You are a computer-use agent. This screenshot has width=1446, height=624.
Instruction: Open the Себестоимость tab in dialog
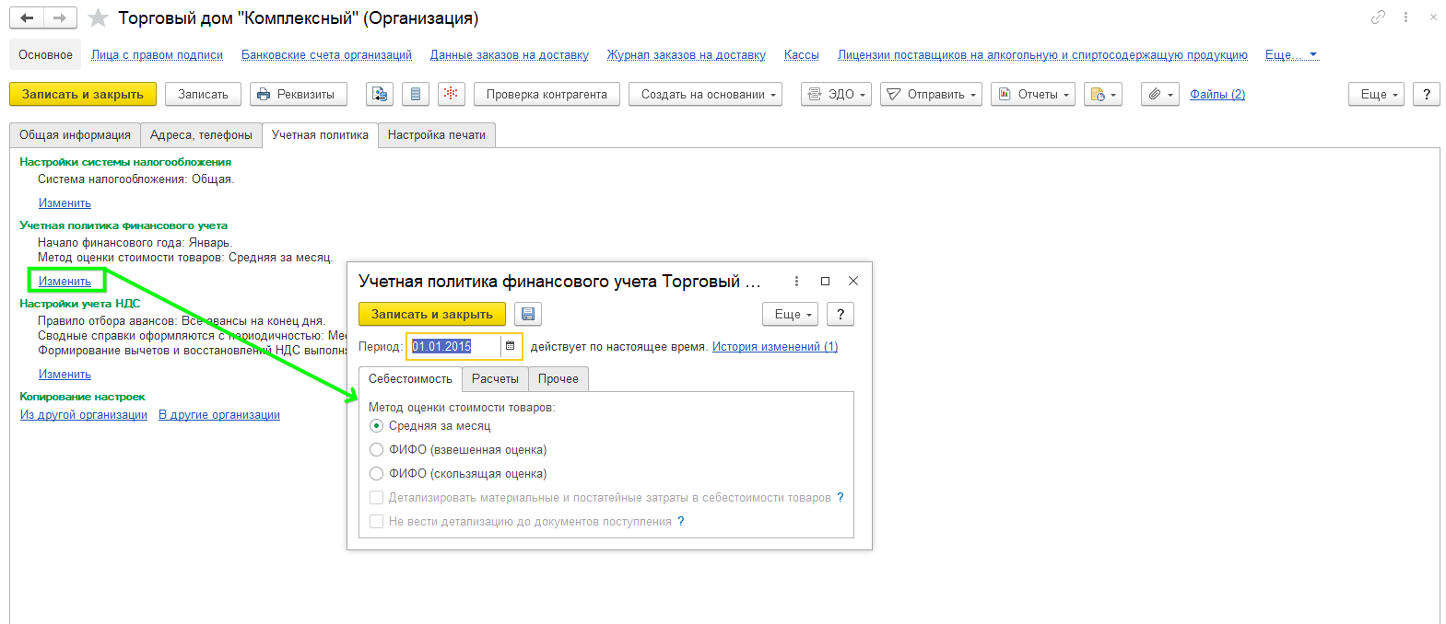click(410, 378)
